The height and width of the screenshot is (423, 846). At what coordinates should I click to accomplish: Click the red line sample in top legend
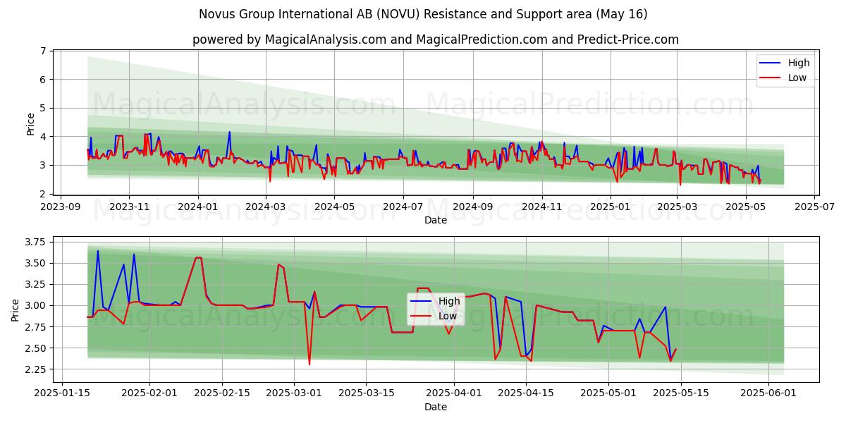[771, 78]
